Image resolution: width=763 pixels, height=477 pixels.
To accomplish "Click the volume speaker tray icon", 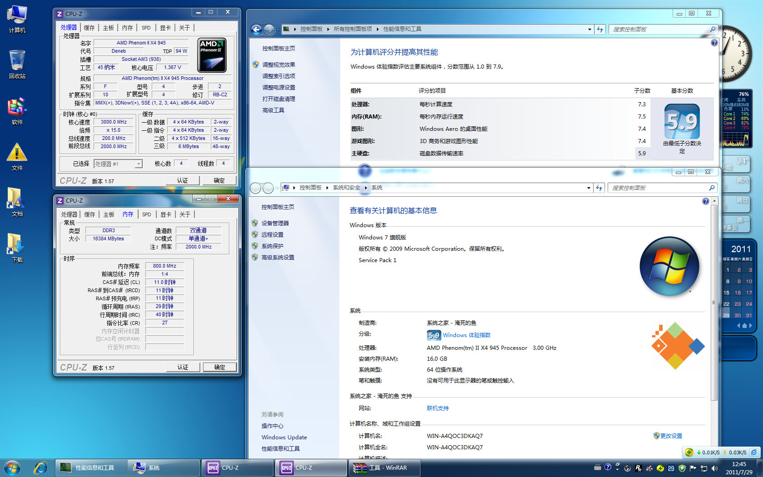I will click(x=714, y=468).
